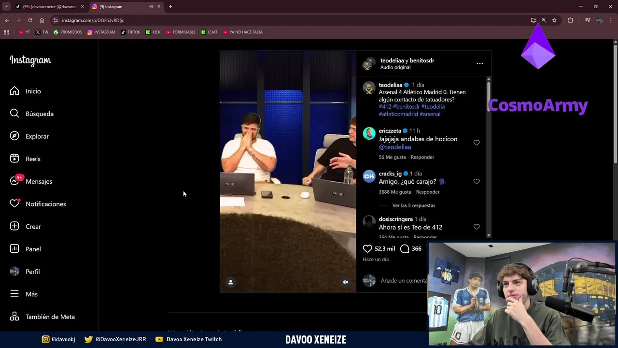Open the #benitosdr hashtag link
The height and width of the screenshot is (348, 618).
pyautogui.click(x=406, y=107)
